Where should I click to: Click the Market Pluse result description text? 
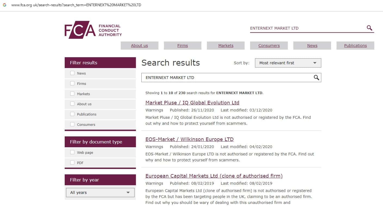(x=228, y=120)
